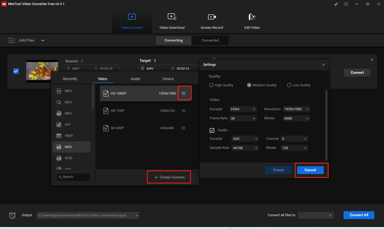Open the audio Encoder AAC dropdown
The width and height of the screenshot is (384, 229).
[x=245, y=139]
